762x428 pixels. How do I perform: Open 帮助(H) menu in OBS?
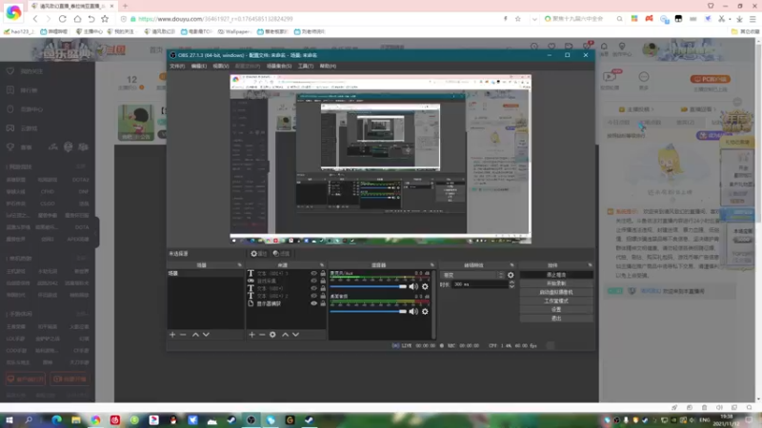tap(328, 66)
